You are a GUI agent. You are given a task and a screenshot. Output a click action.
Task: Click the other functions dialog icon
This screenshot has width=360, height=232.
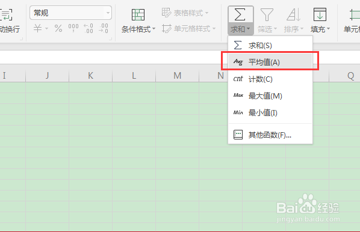coord(238,135)
